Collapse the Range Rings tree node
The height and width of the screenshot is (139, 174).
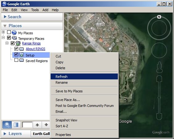[x=7, y=43]
